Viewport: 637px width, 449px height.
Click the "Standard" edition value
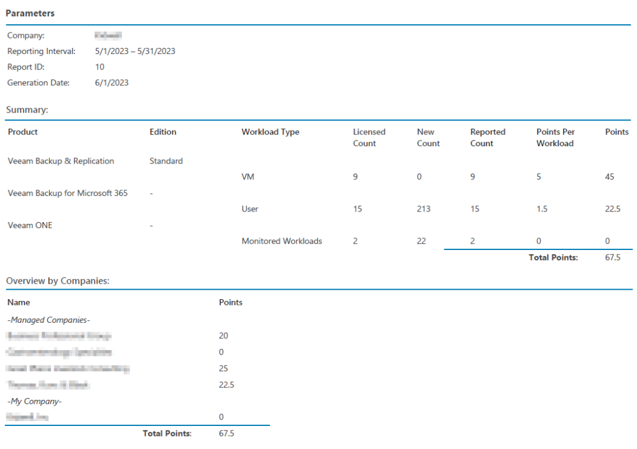pyautogui.click(x=166, y=161)
